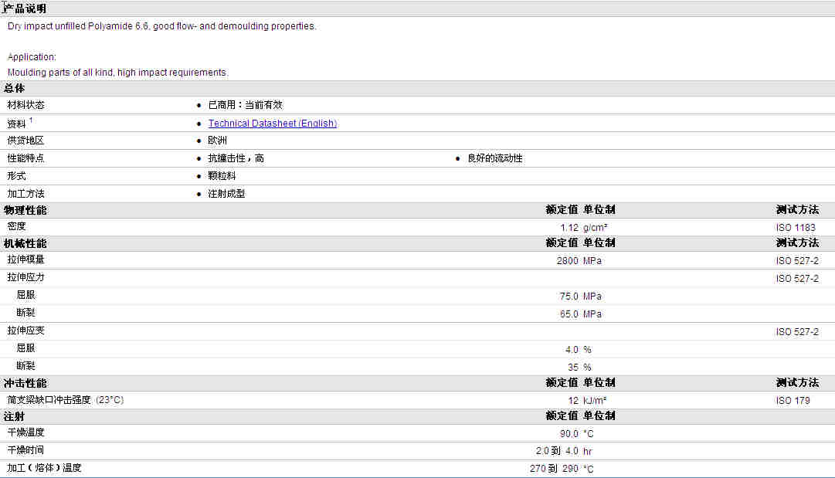Screen dimensions: 835x478
Task: Click the ISO 179 test method
Action: (793, 401)
